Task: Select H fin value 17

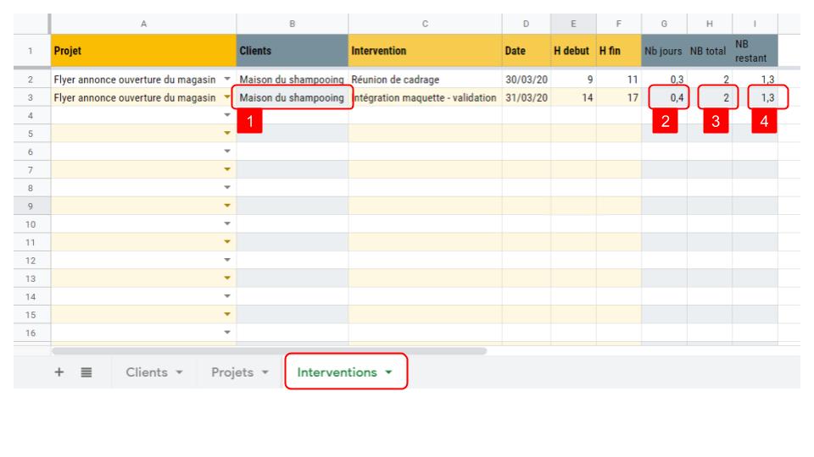Action: (619, 97)
